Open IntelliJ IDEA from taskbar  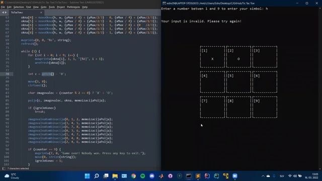point(207,176)
